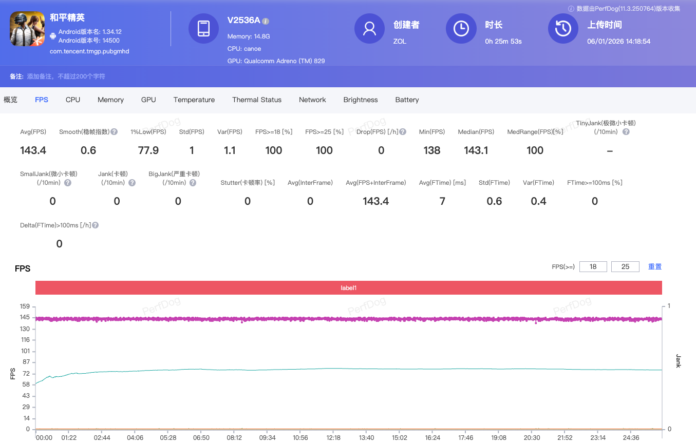
Task: Click the duration clock icon
Action: (461, 29)
